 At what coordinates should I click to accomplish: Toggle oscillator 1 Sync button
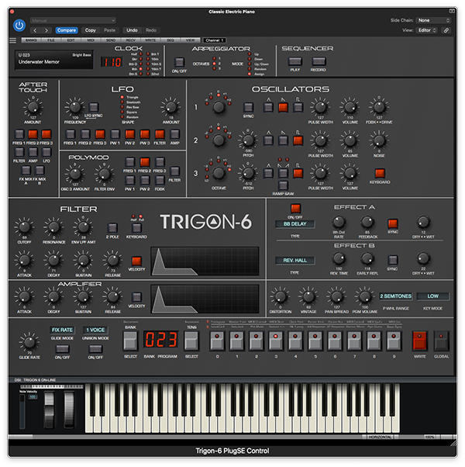click(x=249, y=107)
